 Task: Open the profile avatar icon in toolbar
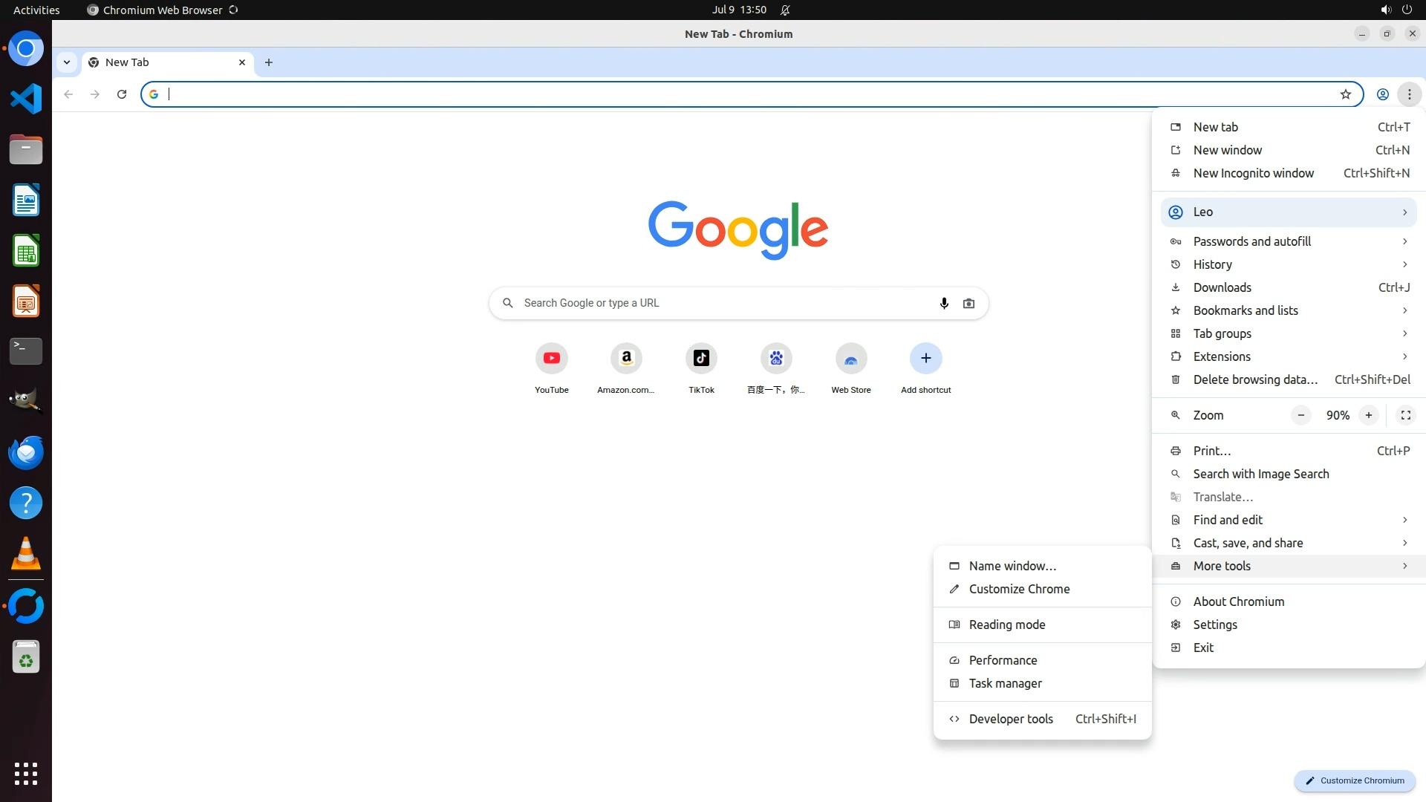coord(1382,94)
